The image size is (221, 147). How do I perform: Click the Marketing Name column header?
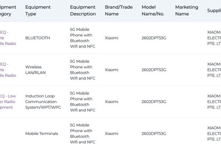(x=186, y=10)
